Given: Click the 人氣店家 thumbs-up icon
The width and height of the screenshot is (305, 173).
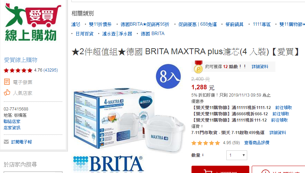Looking at the screenshot, I should [x=7, y=93].
